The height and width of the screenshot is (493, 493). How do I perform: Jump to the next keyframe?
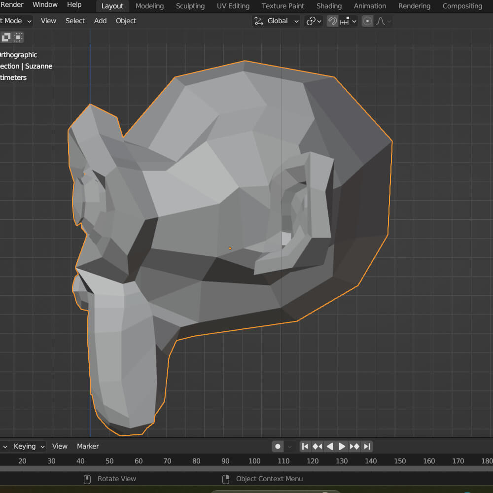pyautogui.click(x=354, y=446)
